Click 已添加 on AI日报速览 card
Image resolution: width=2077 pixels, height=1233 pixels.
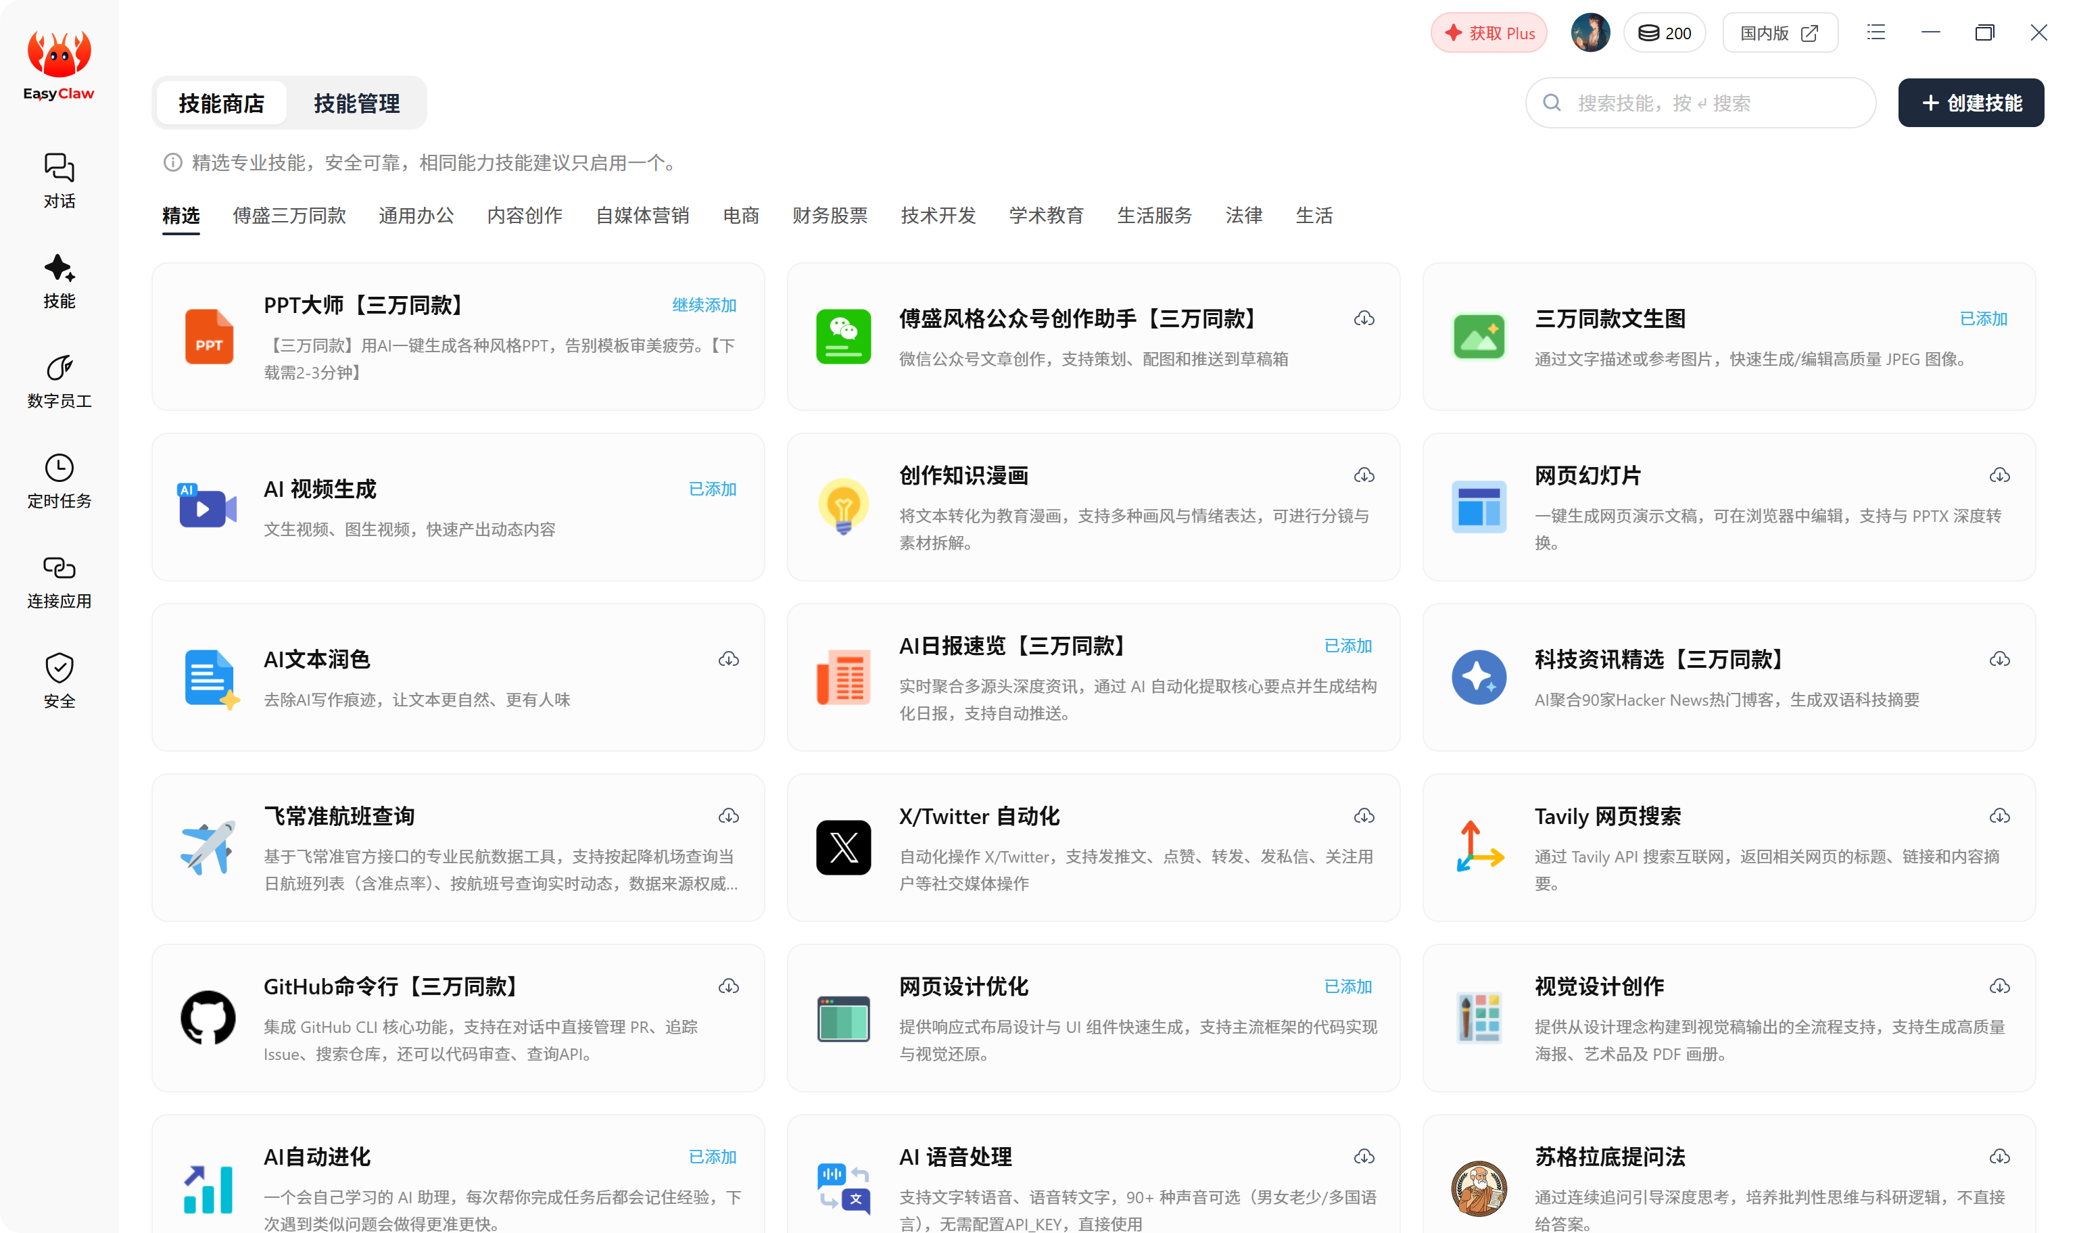tap(1347, 646)
